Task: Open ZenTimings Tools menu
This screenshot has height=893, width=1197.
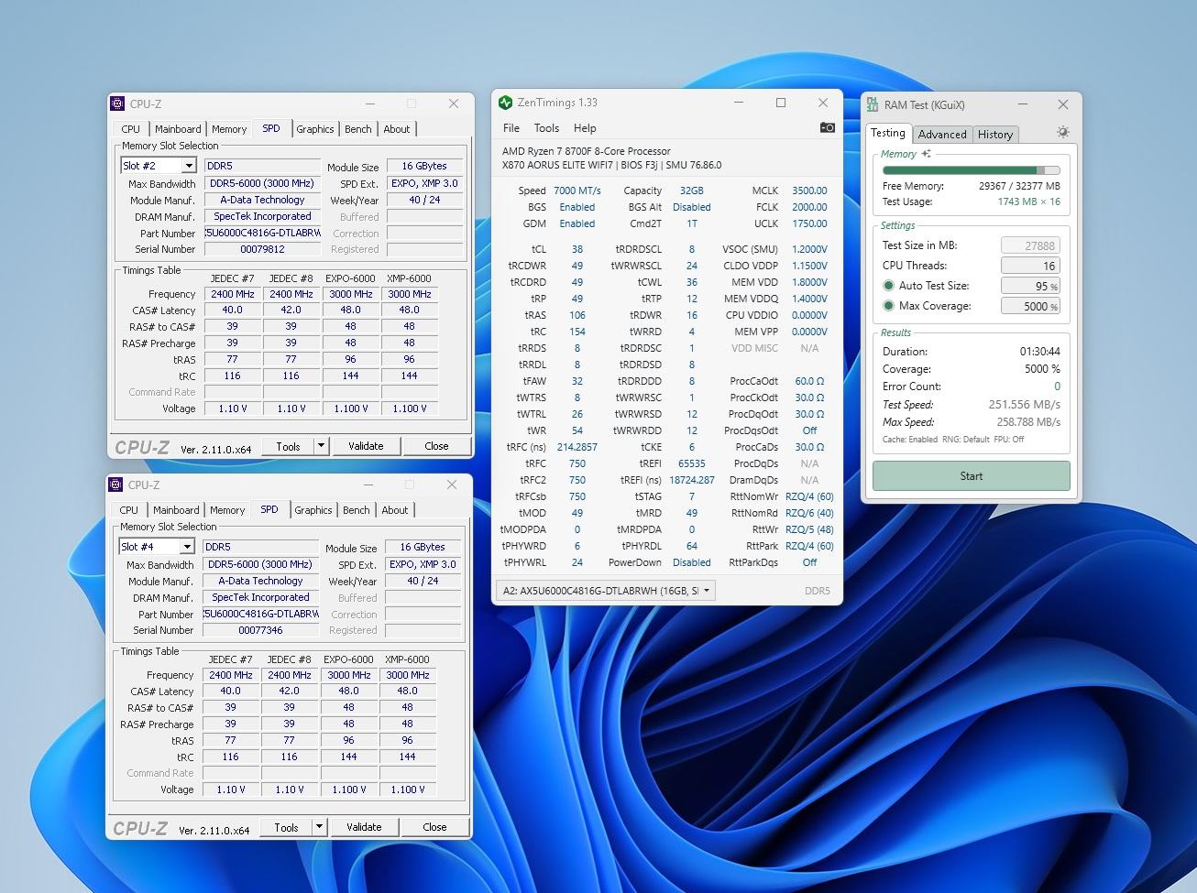Action: pyautogui.click(x=546, y=128)
